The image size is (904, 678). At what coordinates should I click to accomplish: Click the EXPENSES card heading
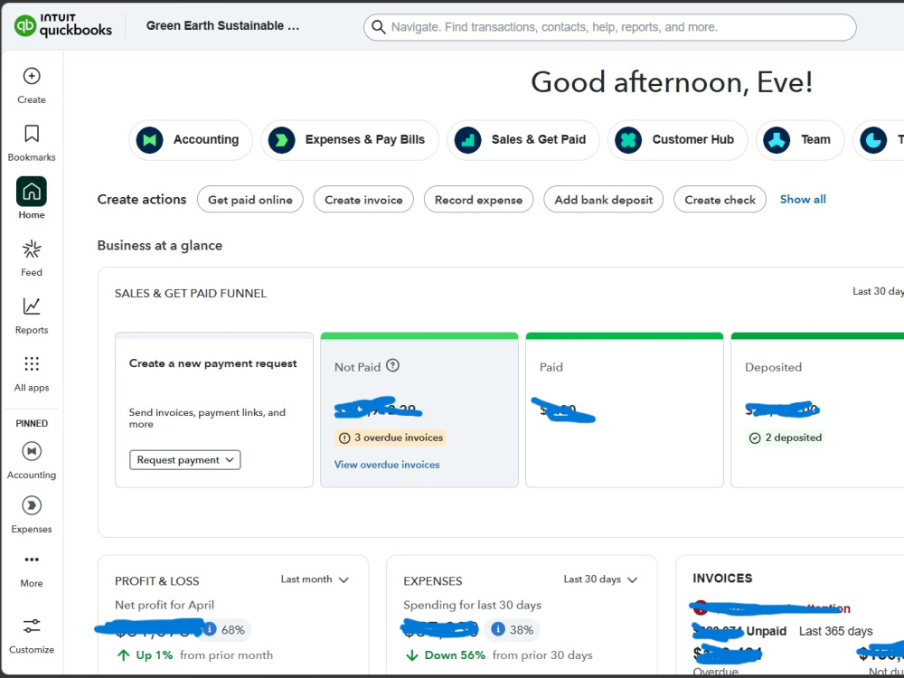[x=433, y=581]
